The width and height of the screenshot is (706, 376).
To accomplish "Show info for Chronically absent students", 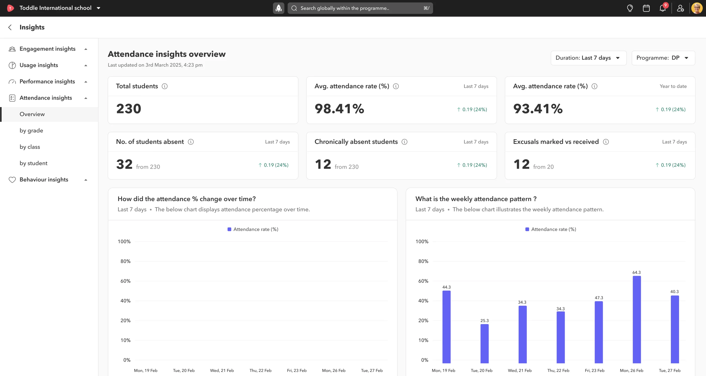I will pyautogui.click(x=404, y=142).
